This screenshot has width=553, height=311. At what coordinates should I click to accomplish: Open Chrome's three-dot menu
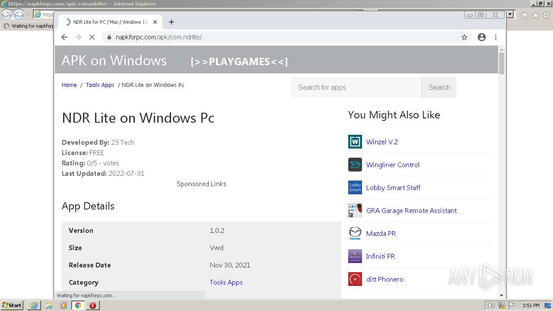pos(496,37)
